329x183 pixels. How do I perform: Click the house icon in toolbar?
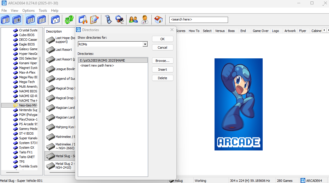(158, 20)
